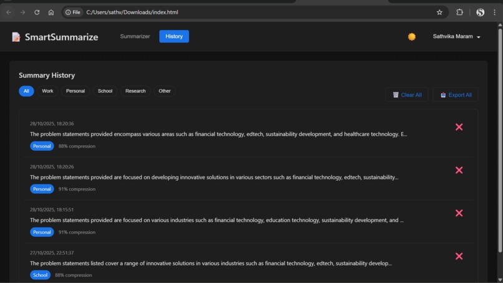Screen dimensions: 503x283
Task: Select the History tab
Action: 174,36
